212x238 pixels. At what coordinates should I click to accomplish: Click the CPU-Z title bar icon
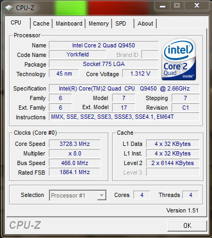click(9, 7)
